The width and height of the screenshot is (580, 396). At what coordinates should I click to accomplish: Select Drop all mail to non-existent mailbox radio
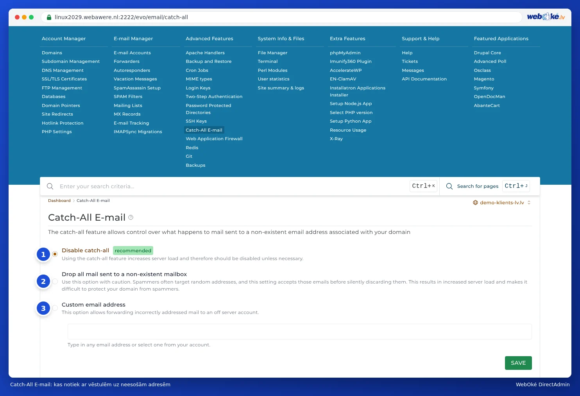tap(55, 281)
